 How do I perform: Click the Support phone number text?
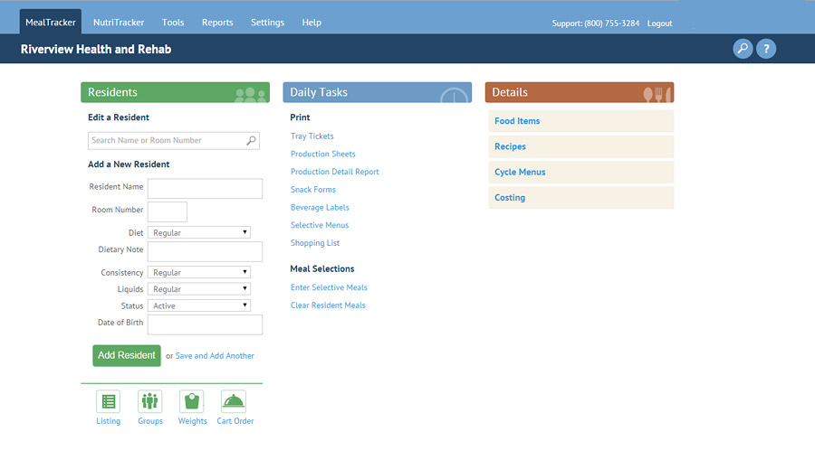click(x=596, y=23)
